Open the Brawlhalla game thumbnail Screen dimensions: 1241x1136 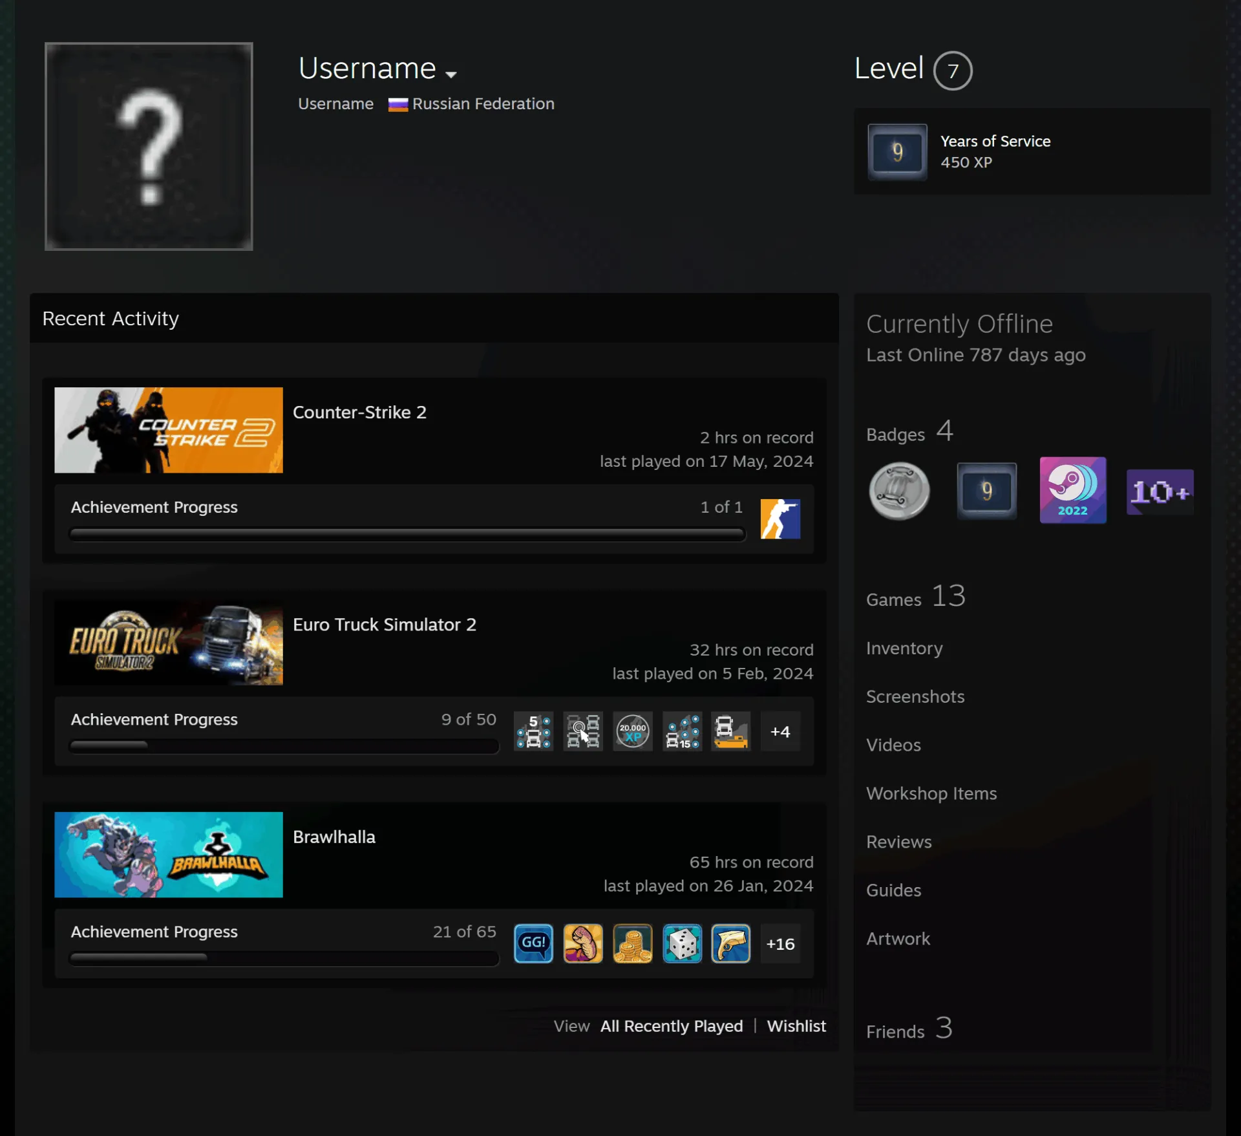coord(169,855)
